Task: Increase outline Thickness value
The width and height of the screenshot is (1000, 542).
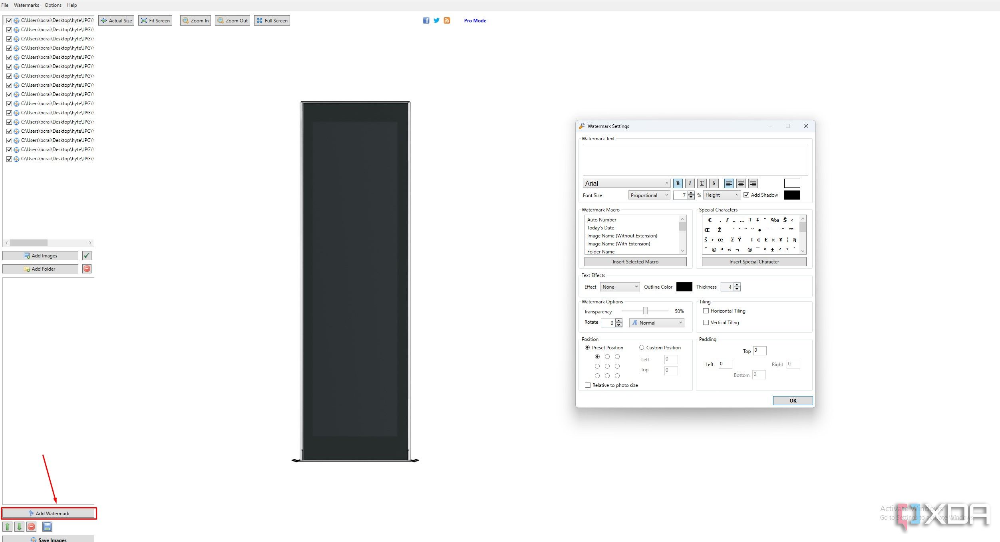Action: coord(737,285)
